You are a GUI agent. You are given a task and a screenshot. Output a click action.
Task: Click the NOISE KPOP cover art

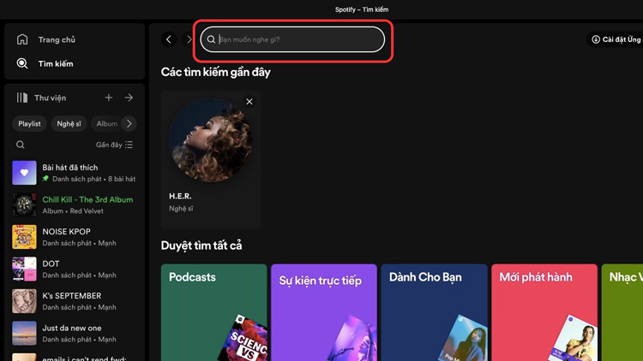click(x=24, y=237)
